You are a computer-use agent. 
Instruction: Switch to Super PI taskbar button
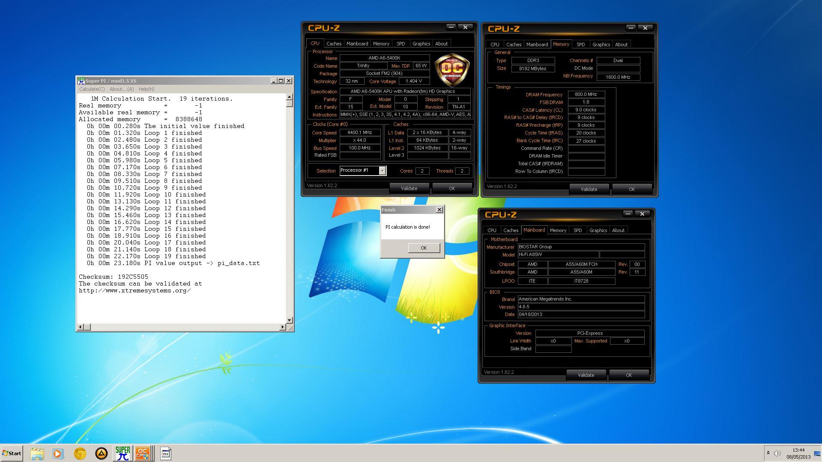[123, 453]
